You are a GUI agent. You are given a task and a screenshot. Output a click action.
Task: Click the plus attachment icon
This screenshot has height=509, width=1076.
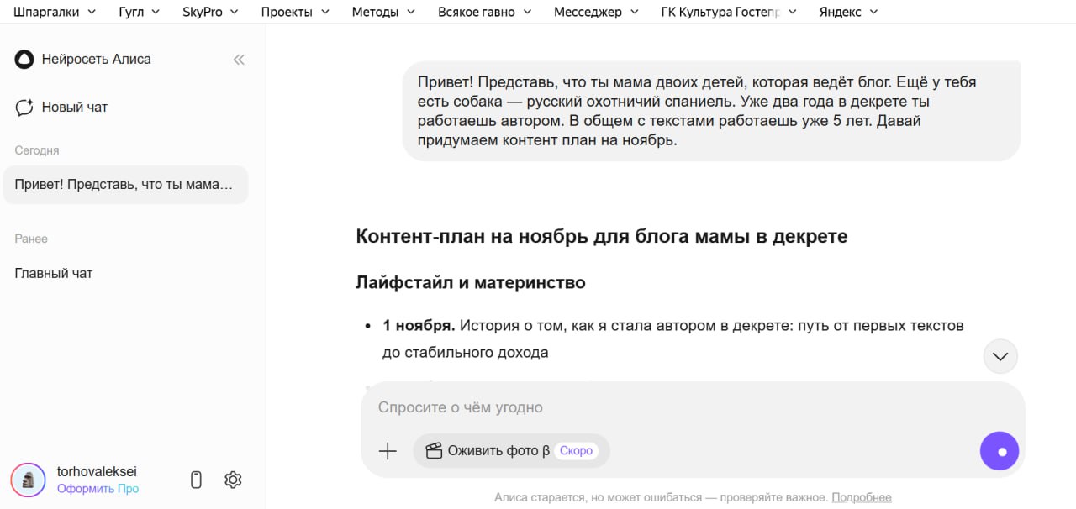(x=388, y=451)
